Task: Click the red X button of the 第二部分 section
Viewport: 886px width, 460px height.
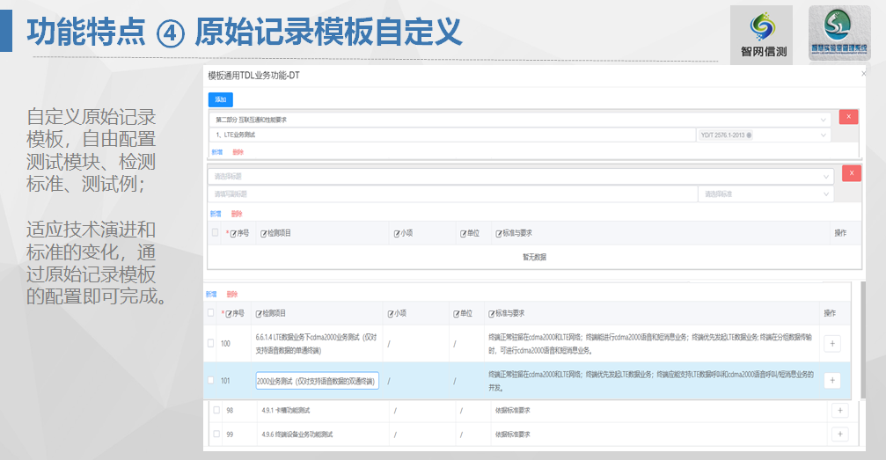Action: (848, 117)
